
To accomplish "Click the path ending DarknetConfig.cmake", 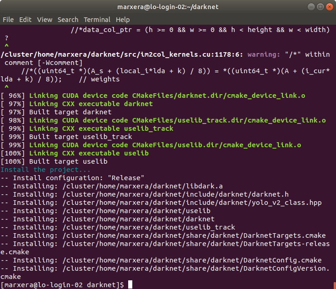I will pyautogui.click(x=192, y=260).
